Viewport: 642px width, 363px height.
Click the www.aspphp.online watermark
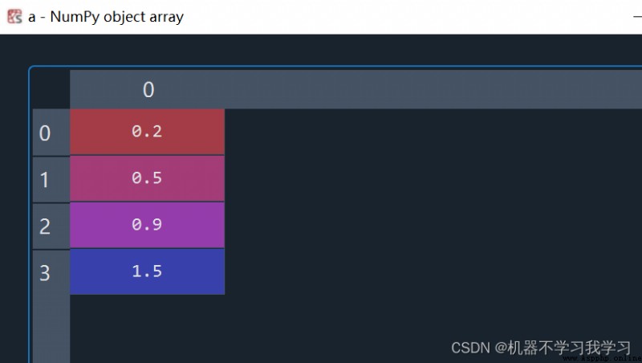click(x=602, y=359)
